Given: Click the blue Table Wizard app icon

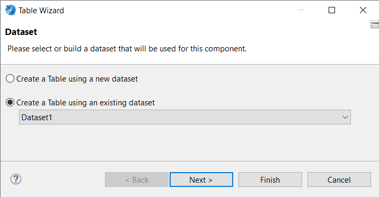Looking at the screenshot, I should click(11, 10).
